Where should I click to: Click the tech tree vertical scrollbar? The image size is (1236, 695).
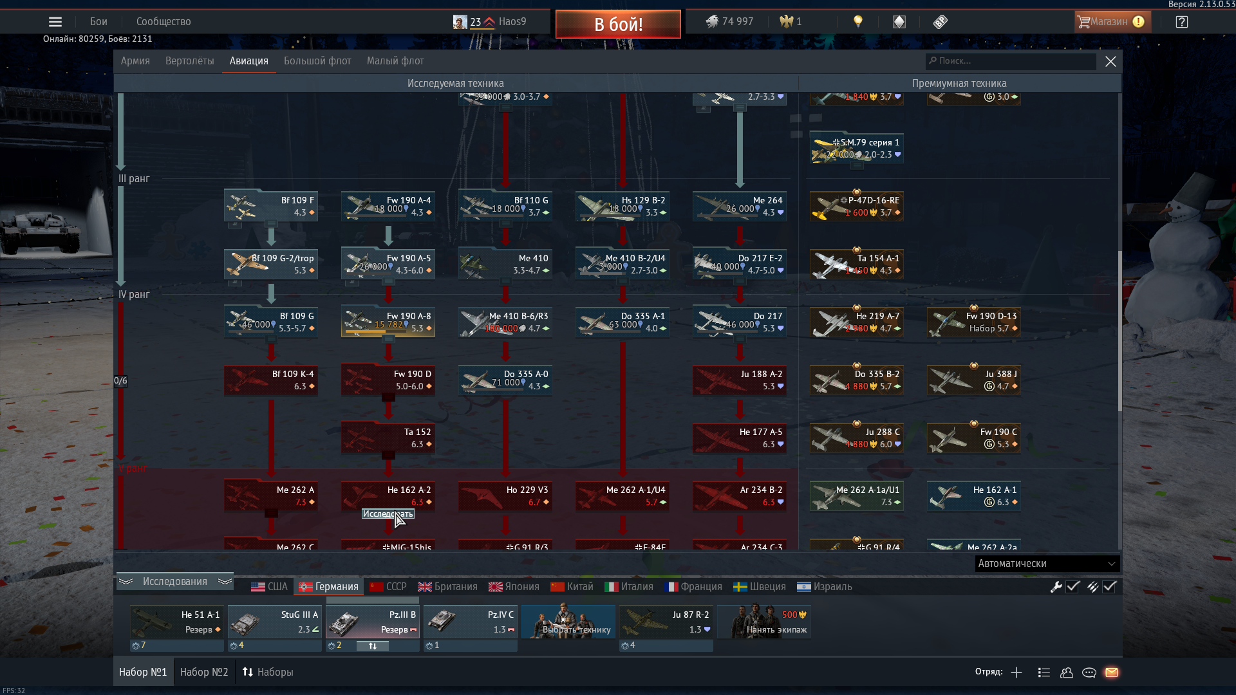[1119, 331]
